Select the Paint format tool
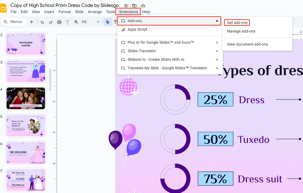Image resolution: width=303 pixels, height=193 pixels. pos(68,22)
